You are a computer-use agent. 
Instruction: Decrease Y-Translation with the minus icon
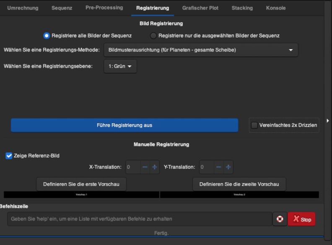(x=218, y=167)
